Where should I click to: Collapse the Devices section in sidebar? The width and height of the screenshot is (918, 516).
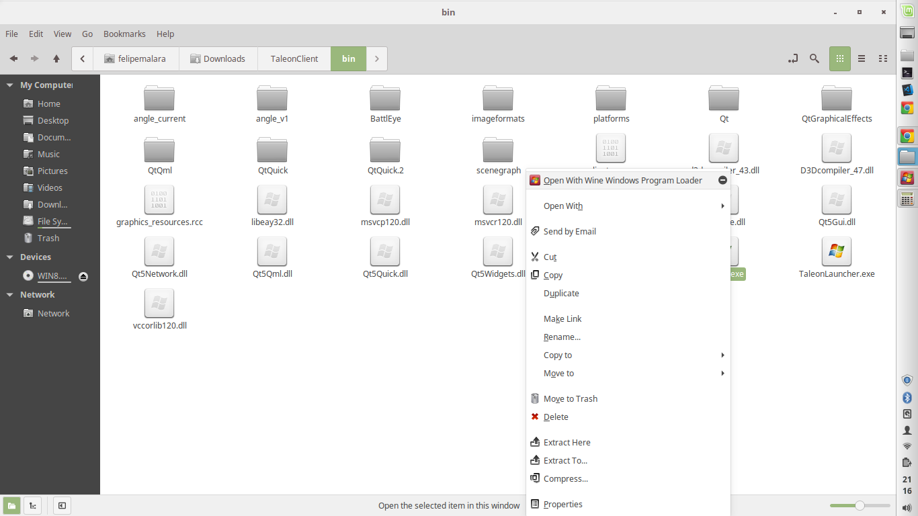(x=10, y=257)
